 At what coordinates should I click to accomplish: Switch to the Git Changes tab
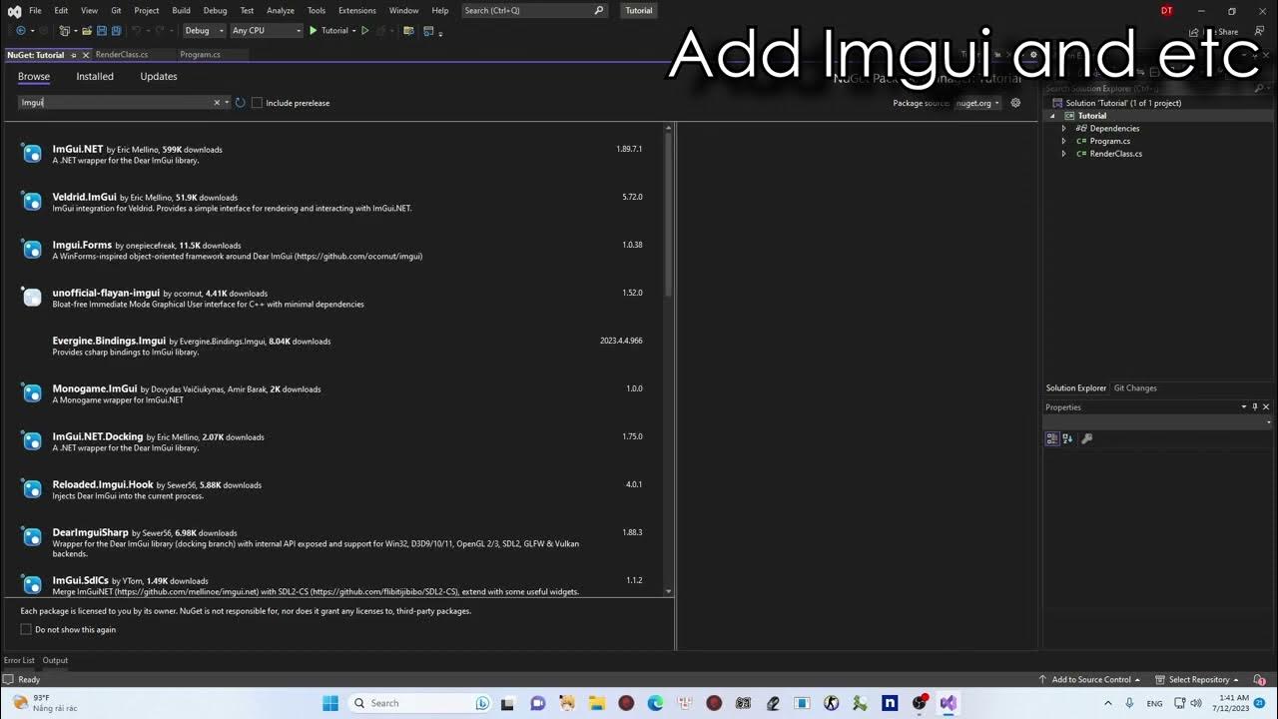[1135, 388]
